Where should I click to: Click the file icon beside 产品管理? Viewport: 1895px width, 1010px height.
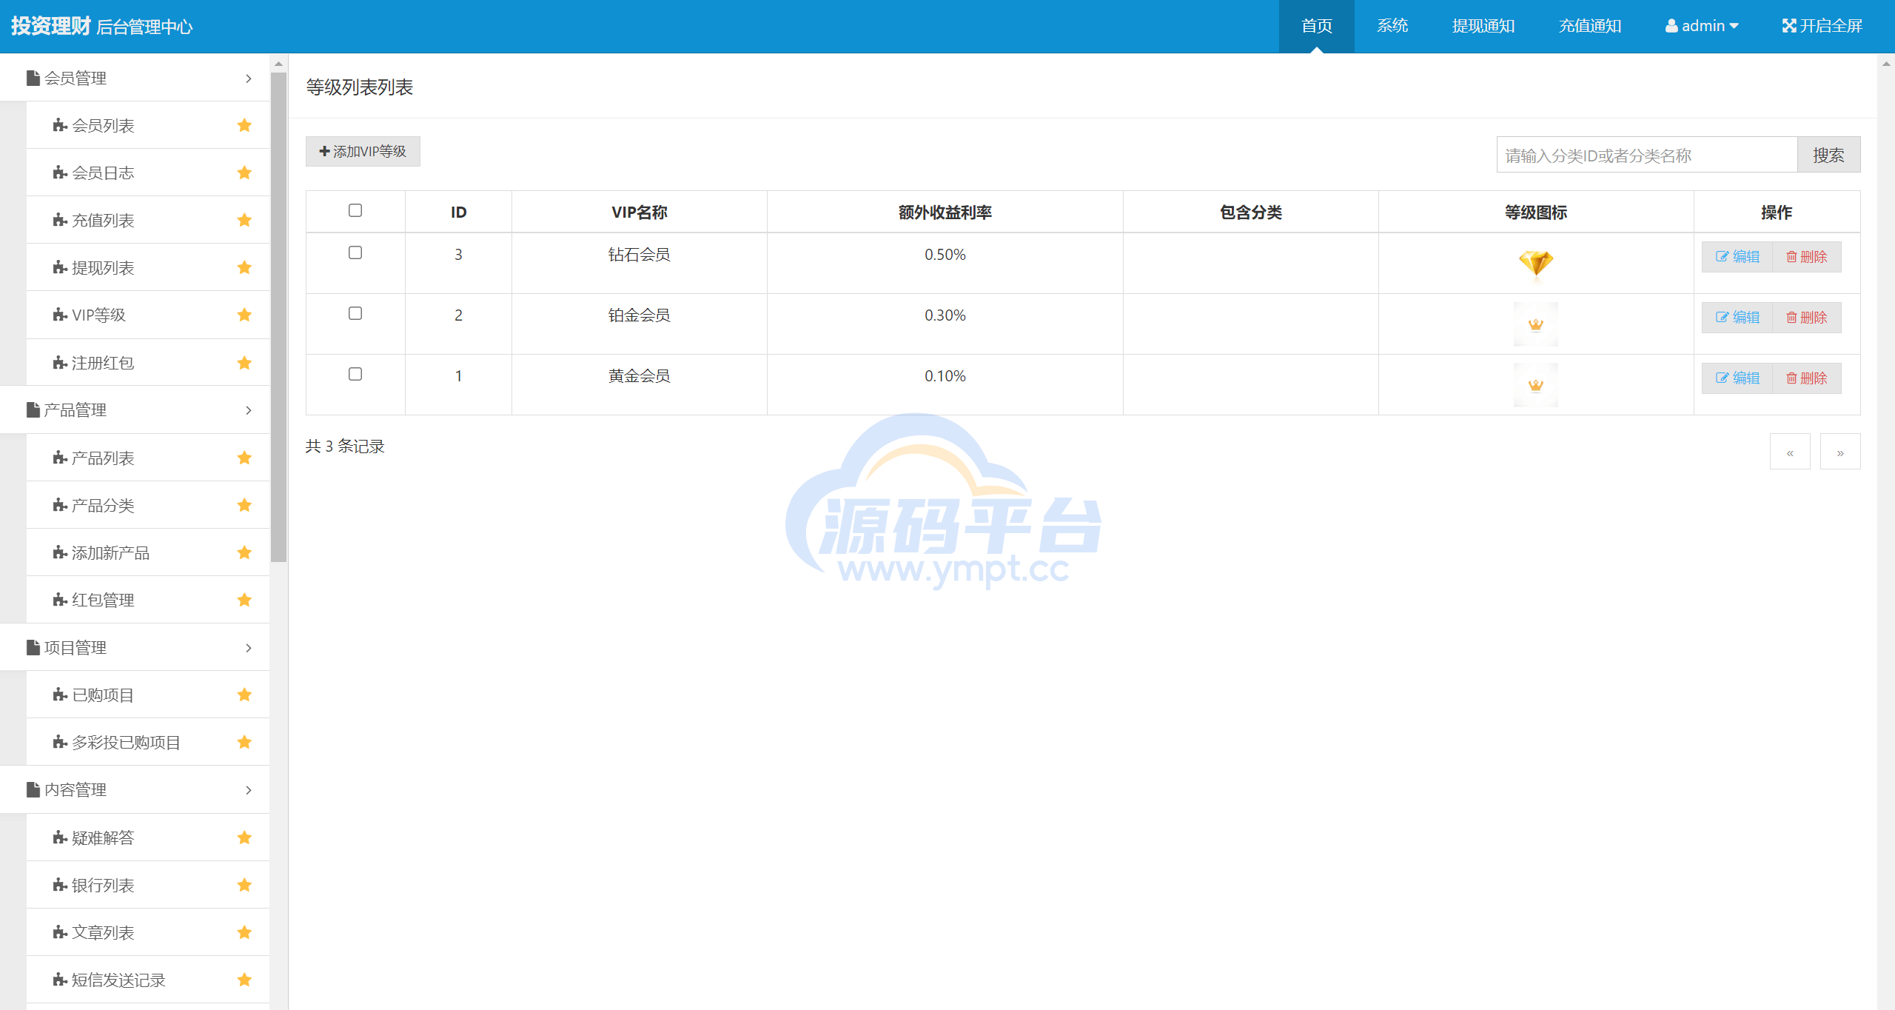pyautogui.click(x=33, y=409)
